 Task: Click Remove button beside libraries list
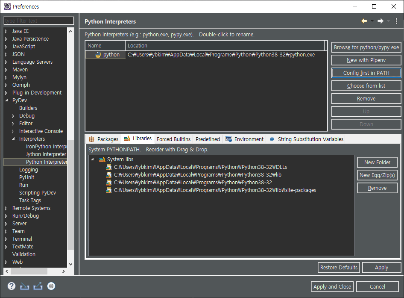coord(377,188)
